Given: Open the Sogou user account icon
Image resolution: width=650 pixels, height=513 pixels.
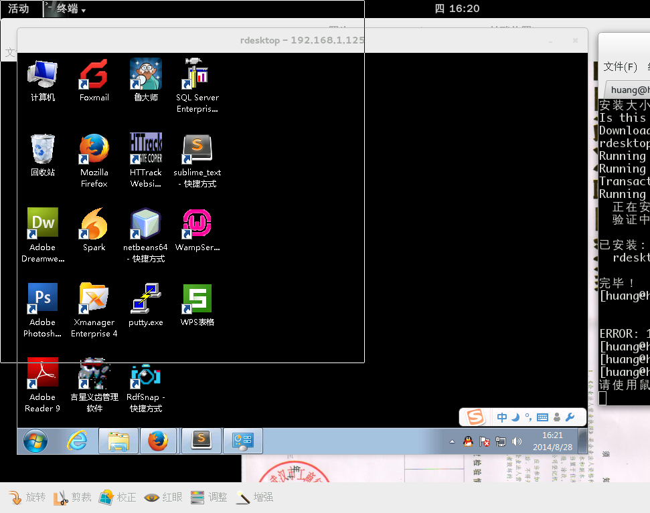Looking at the screenshot, I should click(557, 417).
